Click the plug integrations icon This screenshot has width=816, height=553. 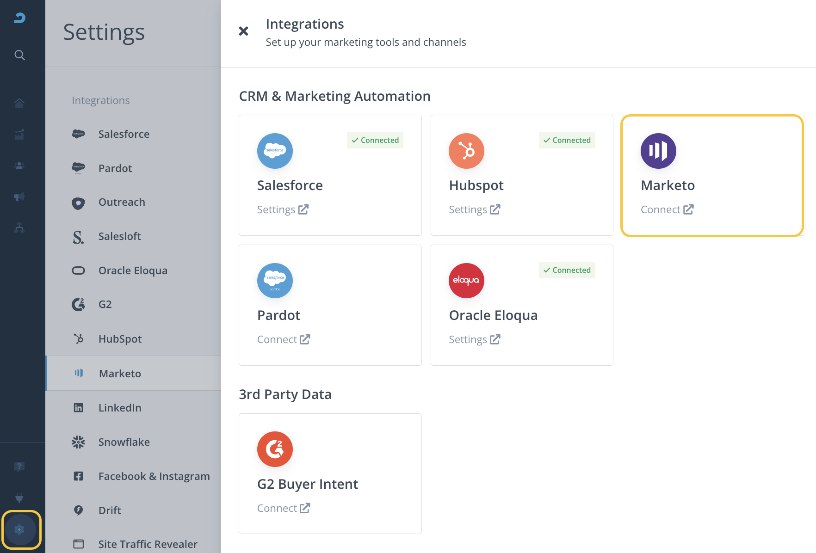pyautogui.click(x=19, y=498)
